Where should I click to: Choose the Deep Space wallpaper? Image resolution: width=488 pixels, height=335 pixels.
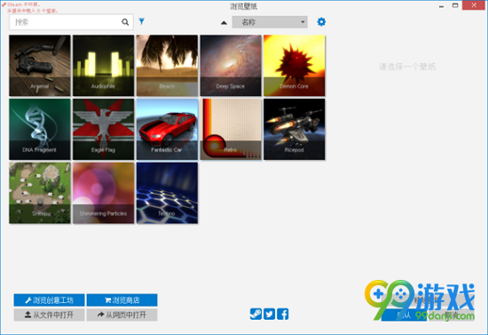(231, 66)
